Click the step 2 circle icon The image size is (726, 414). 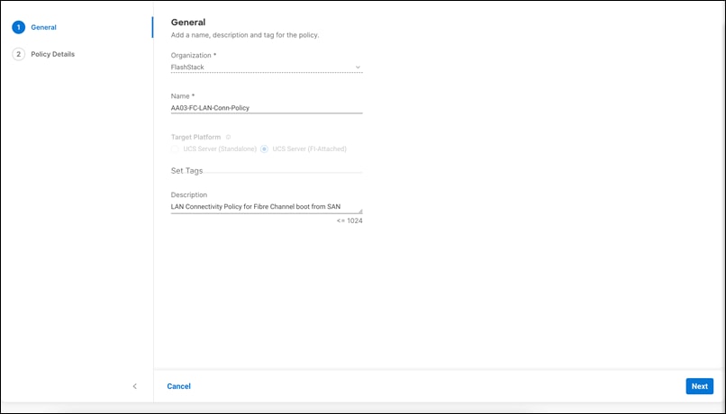19,54
